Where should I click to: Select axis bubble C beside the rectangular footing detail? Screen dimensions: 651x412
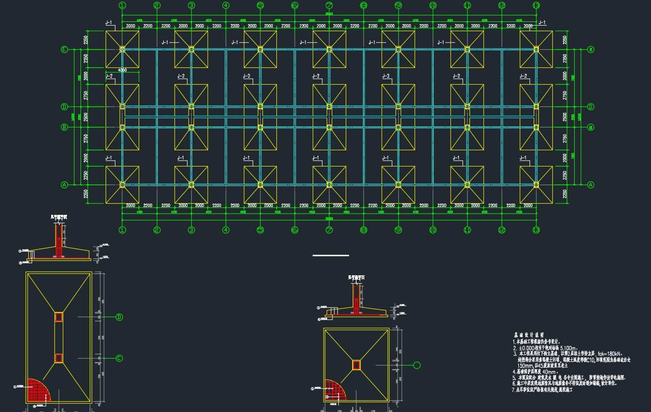click(x=119, y=358)
